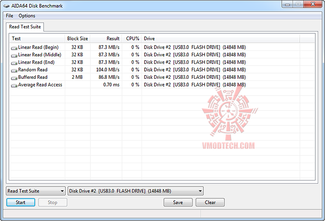
Task: Start the disk benchmark
Action: pyautogui.click(x=21, y=203)
